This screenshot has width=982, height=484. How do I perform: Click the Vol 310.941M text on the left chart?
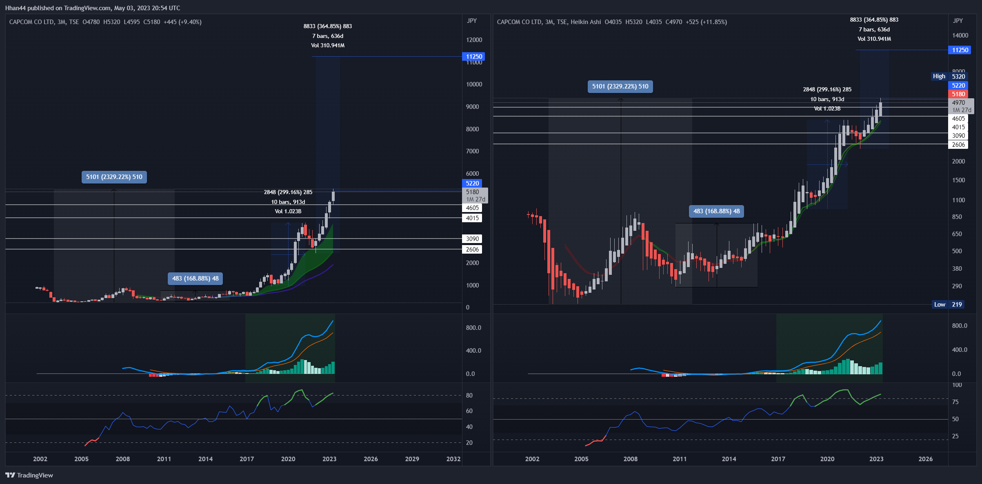(328, 45)
